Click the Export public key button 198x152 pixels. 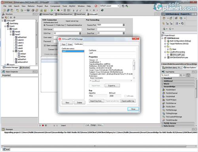tap(128, 101)
